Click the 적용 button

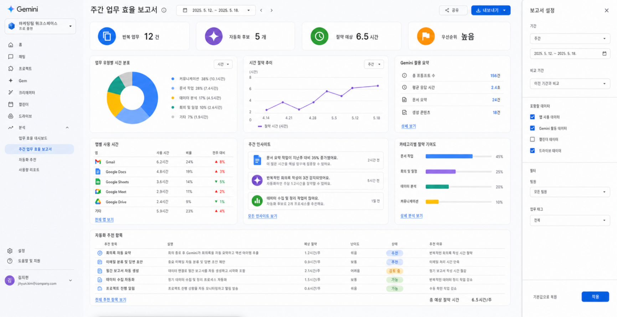point(595,297)
